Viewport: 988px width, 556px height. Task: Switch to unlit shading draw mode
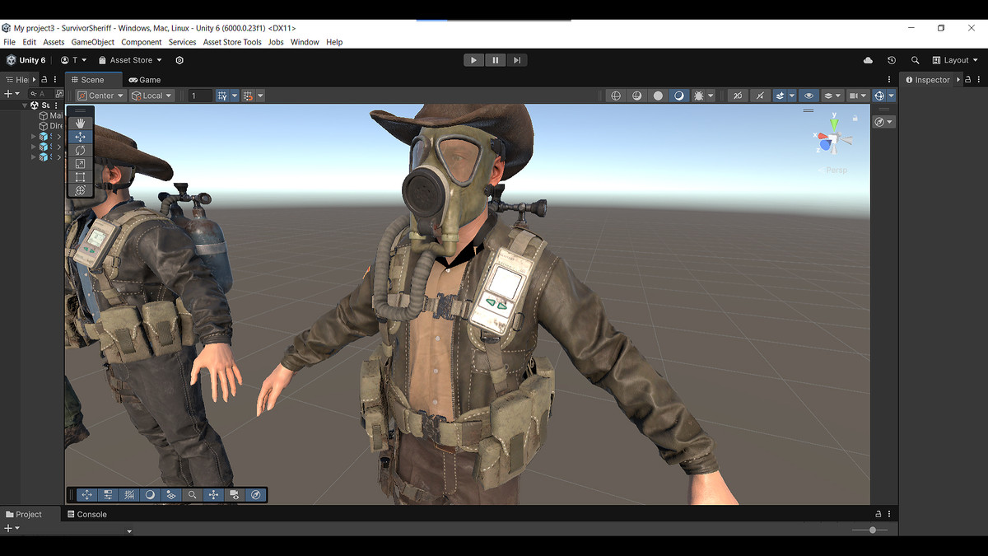pyautogui.click(x=658, y=96)
